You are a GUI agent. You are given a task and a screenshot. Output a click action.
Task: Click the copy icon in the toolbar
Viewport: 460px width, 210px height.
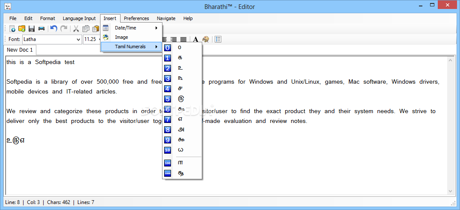pyautogui.click(x=86, y=29)
